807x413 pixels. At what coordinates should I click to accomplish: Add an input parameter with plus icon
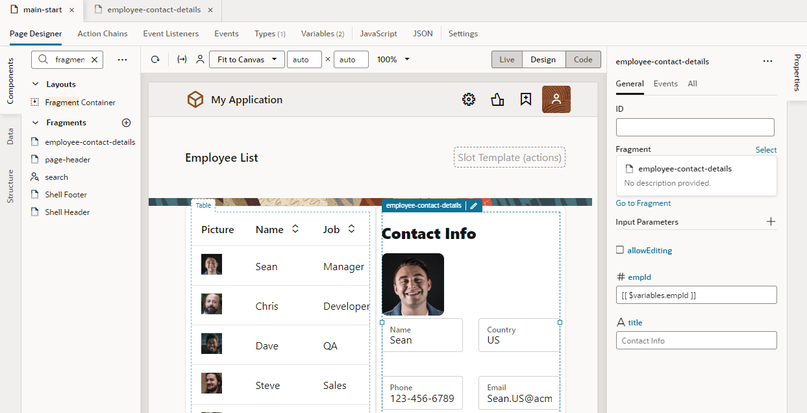pos(771,221)
